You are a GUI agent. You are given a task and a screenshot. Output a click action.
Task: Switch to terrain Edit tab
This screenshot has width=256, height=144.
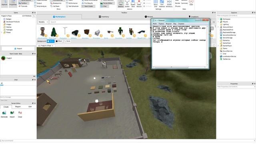(30, 107)
